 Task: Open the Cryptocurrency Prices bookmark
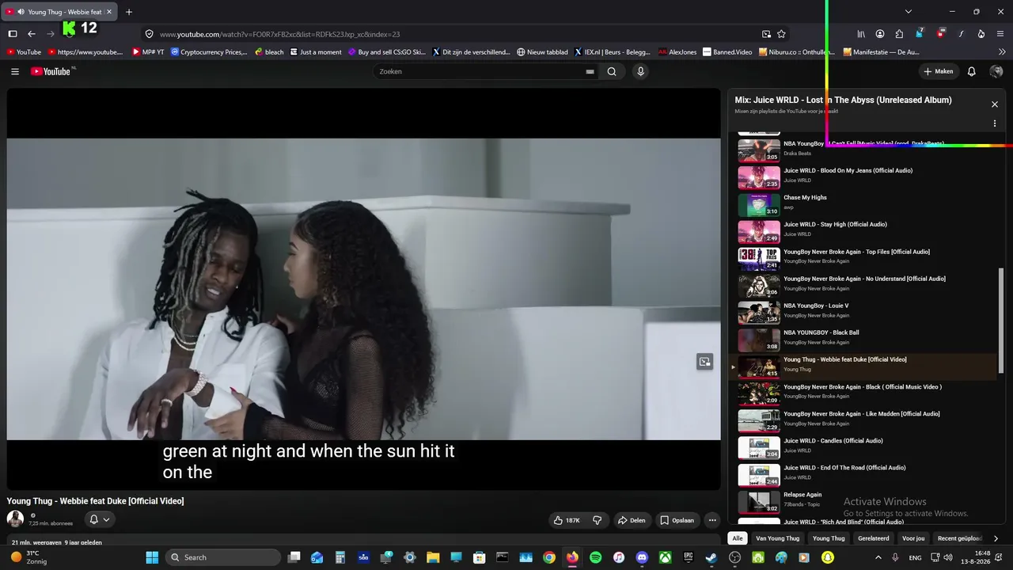(209, 52)
